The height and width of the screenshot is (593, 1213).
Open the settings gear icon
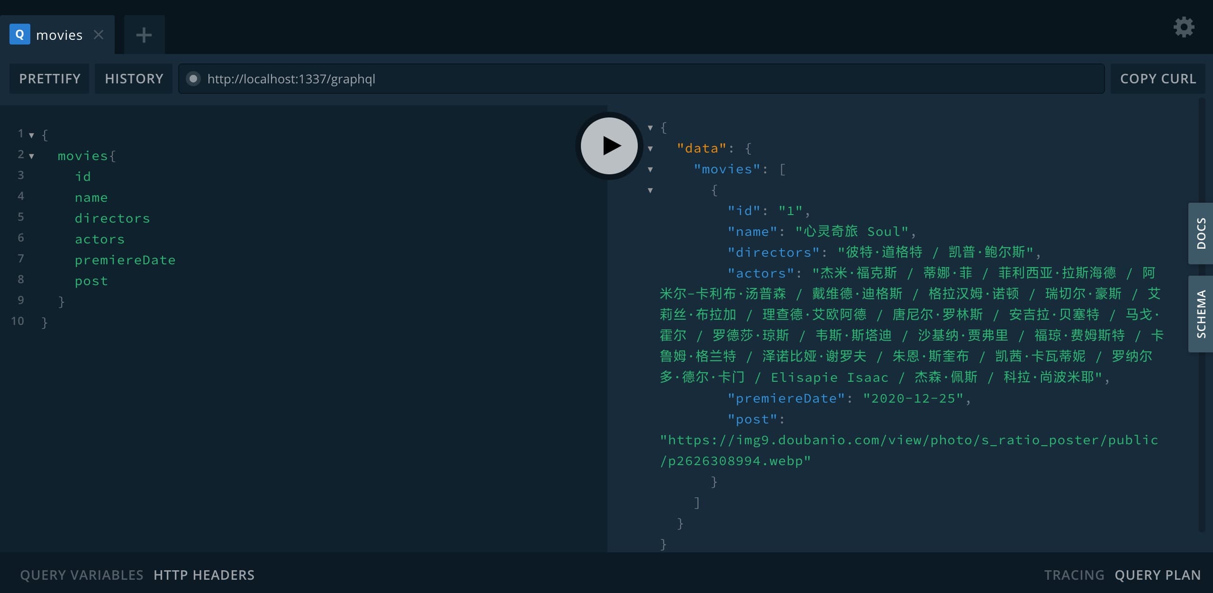click(x=1183, y=27)
